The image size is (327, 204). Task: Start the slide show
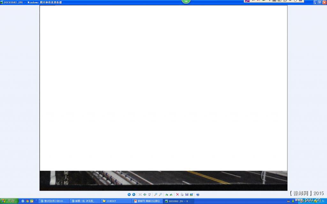149,194
